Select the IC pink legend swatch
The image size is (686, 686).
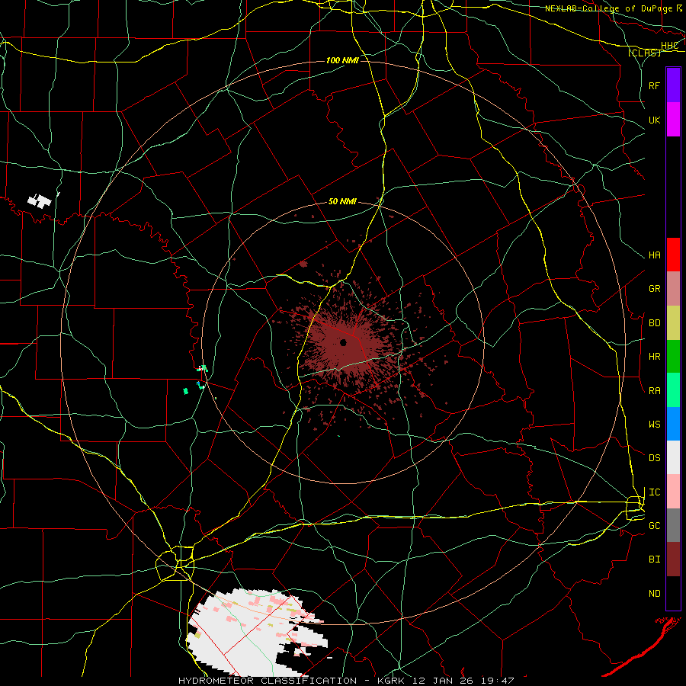coord(673,492)
